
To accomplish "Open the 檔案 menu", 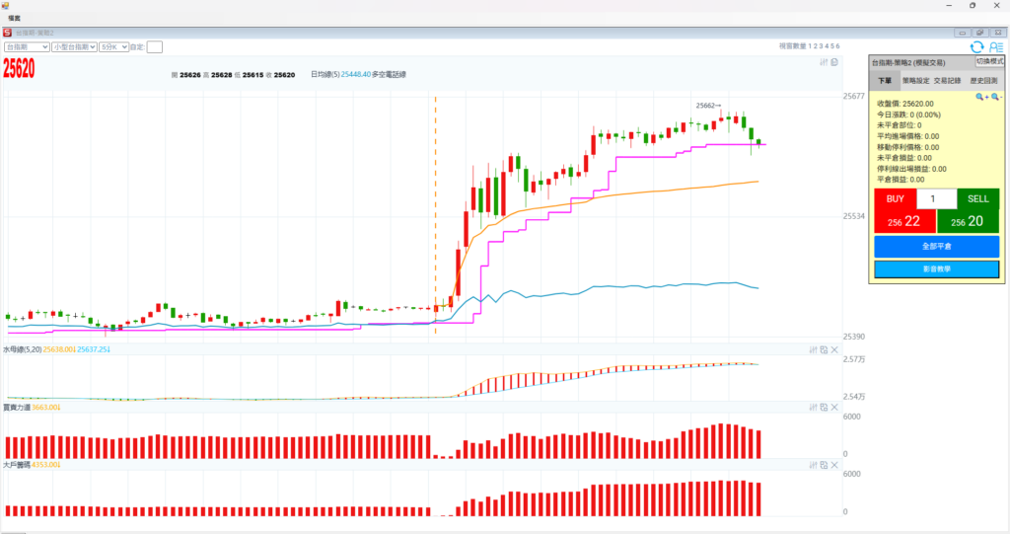I will coord(15,18).
